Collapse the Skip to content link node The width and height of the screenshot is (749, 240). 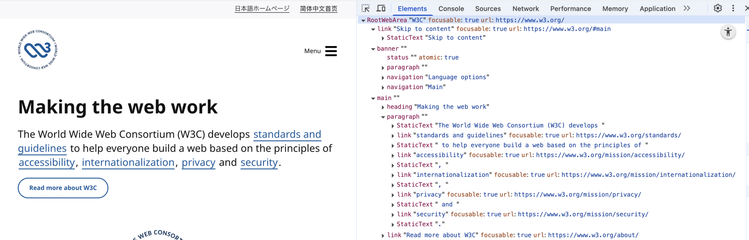pos(373,29)
